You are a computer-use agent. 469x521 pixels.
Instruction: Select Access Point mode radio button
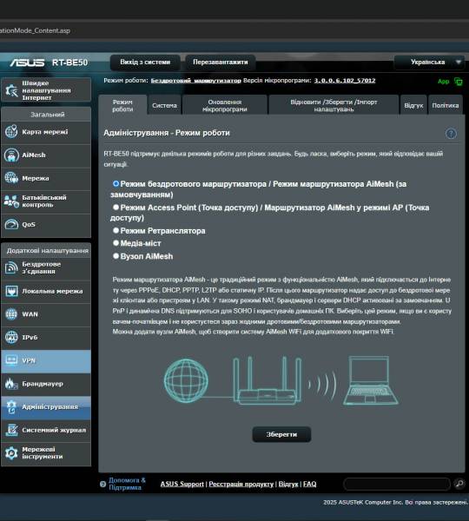116,207
